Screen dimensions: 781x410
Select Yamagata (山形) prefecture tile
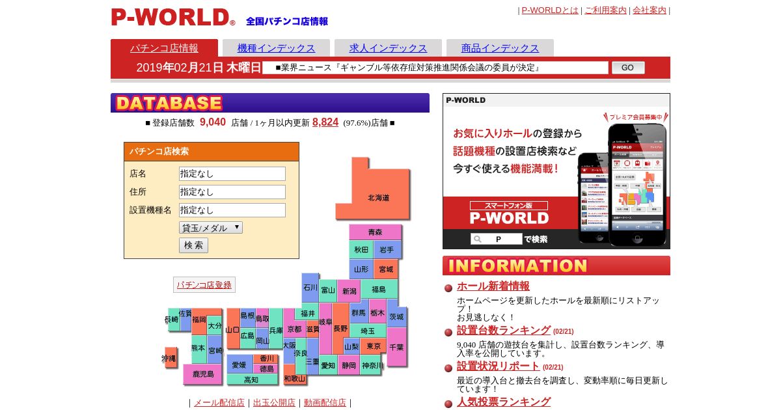click(361, 269)
